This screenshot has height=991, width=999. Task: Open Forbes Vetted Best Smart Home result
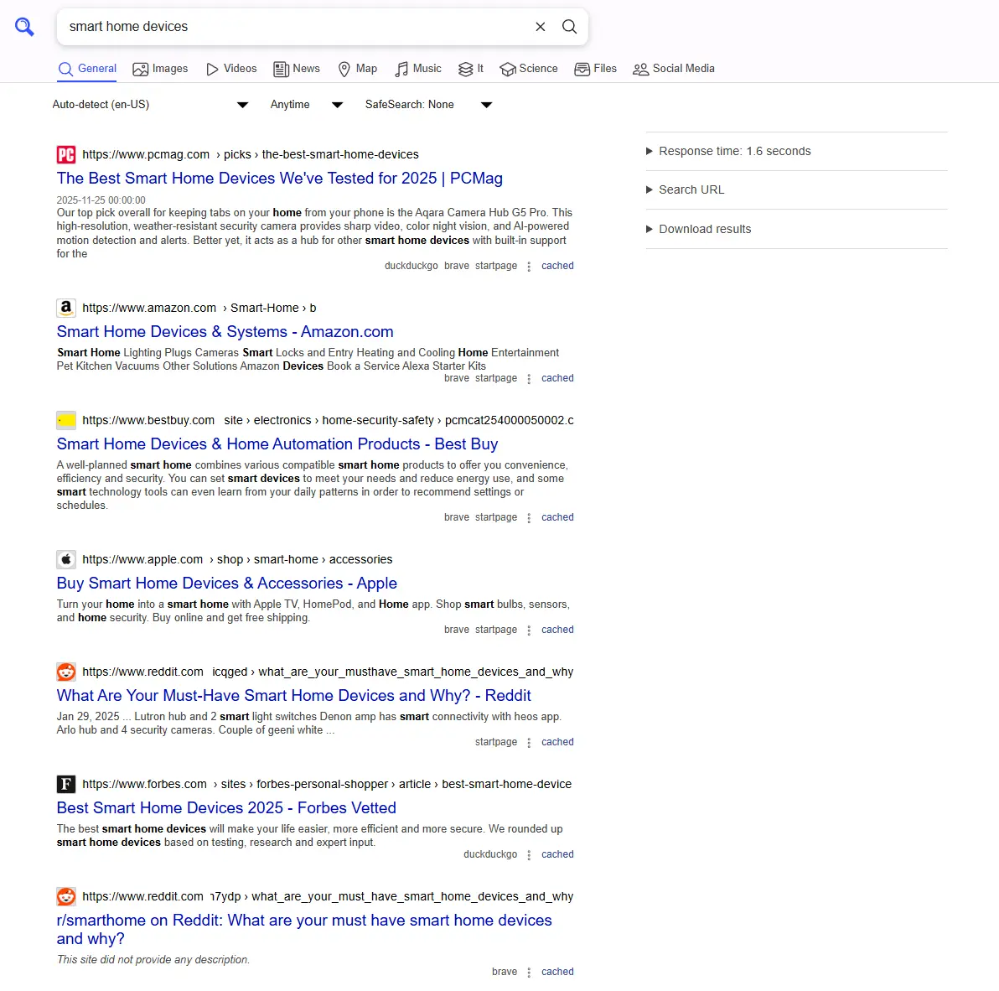coord(226,808)
